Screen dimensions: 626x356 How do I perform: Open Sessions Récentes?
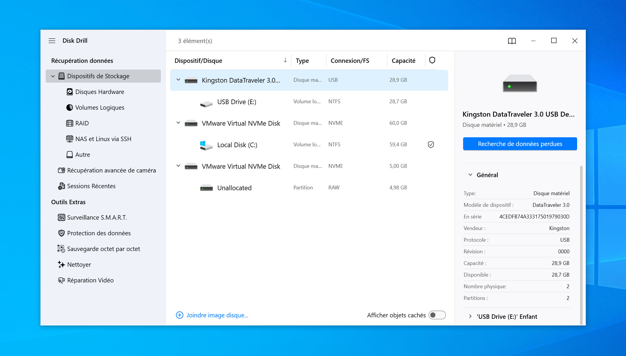91,186
